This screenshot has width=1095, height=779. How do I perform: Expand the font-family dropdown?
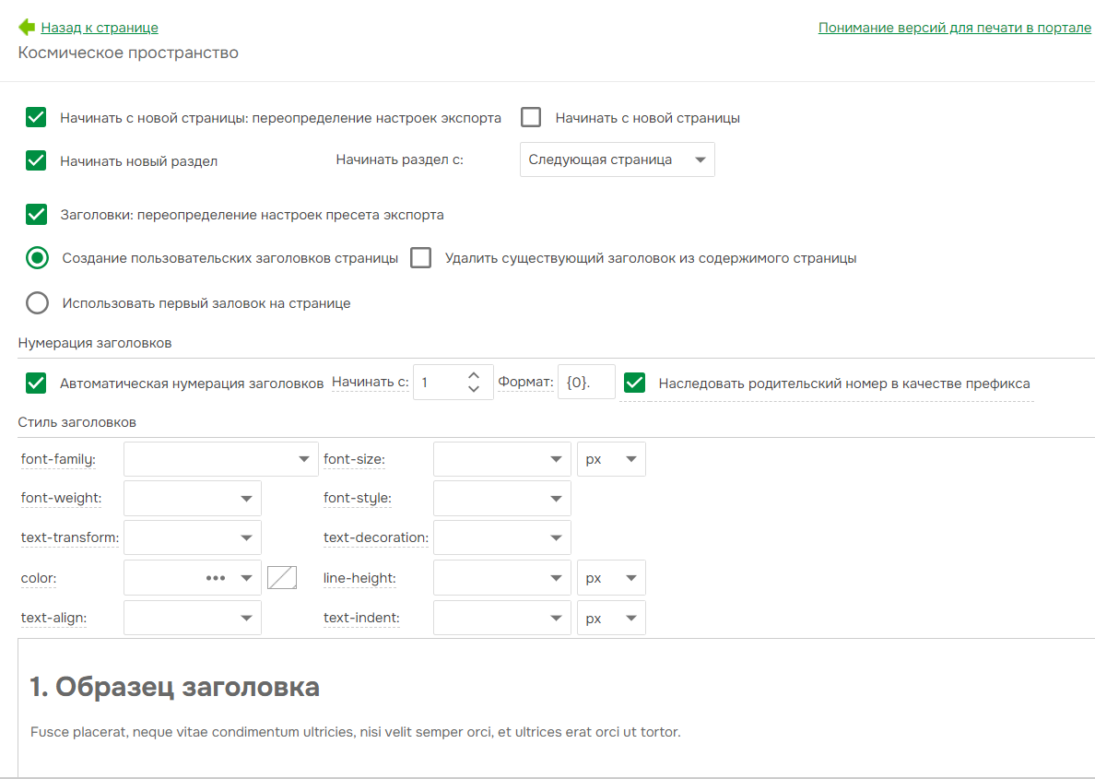(x=220, y=459)
